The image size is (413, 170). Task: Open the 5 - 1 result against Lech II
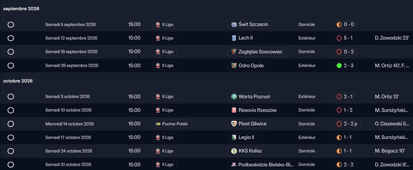pyautogui.click(x=348, y=38)
